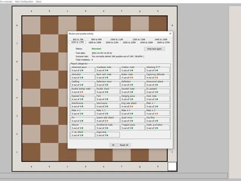This screenshot has width=241, height=181.
Task: Click the green dot for Dovetail mate
Action: (132, 92)
